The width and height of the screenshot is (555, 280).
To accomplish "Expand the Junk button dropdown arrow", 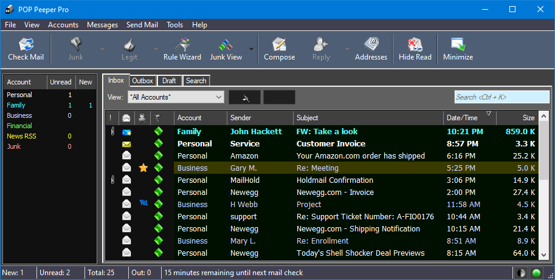I will point(102,49).
